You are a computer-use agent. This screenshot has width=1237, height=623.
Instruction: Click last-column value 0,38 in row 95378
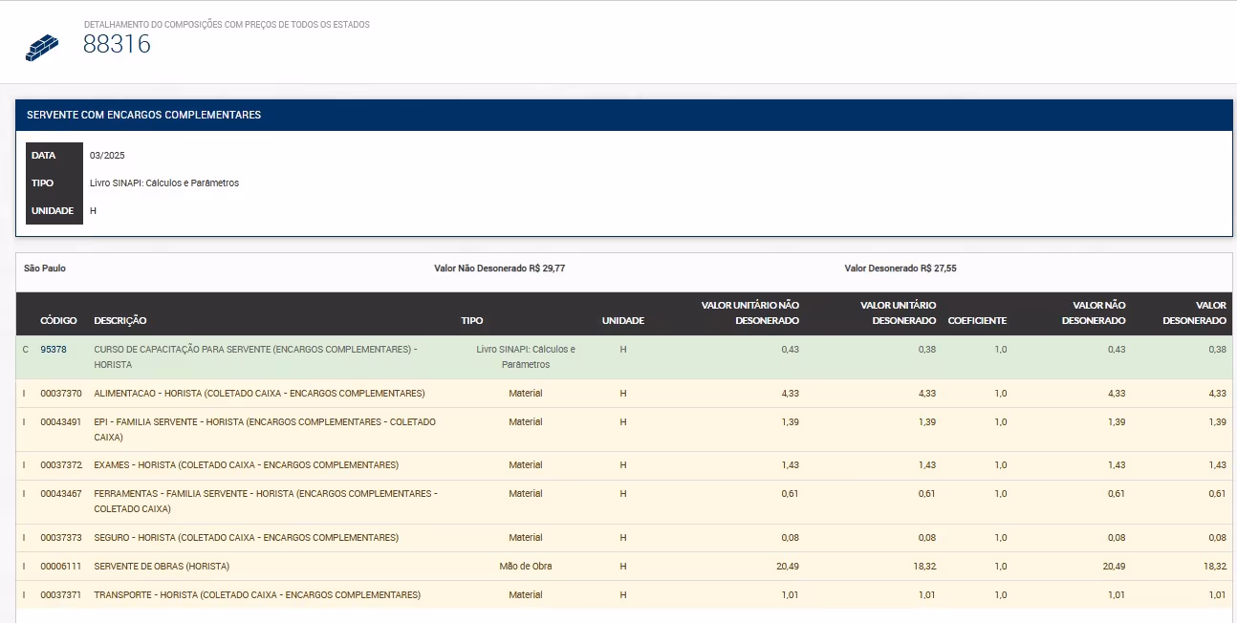pyautogui.click(x=1217, y=350)
